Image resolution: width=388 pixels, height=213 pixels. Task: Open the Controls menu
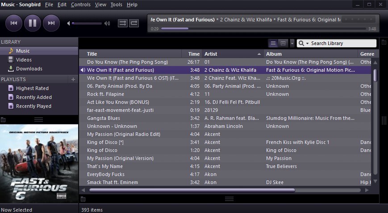coord(81,5)
